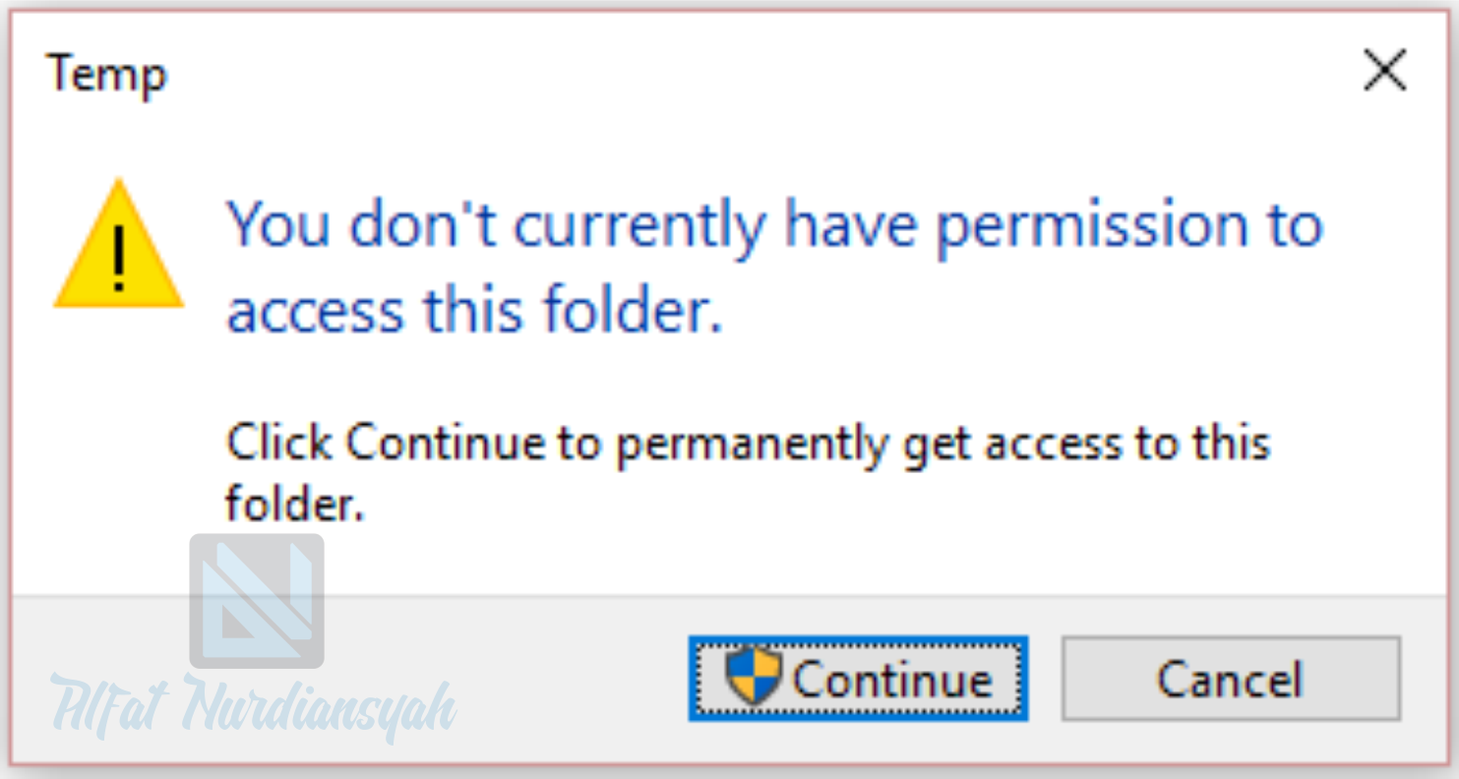Screen dimensions: 1459x779
Task: Click the 'Click Continue to permanently' instruction text
Action: (x=748, y=473)
